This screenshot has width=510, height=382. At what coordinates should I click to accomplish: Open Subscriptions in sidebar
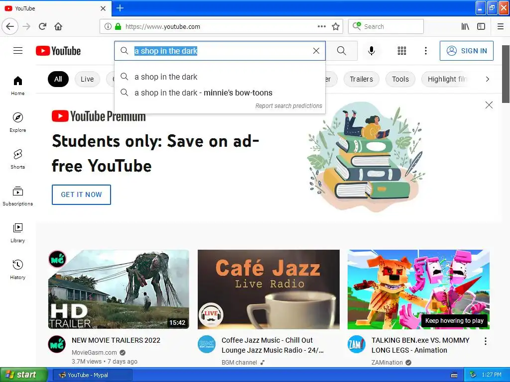pos(18,196)
